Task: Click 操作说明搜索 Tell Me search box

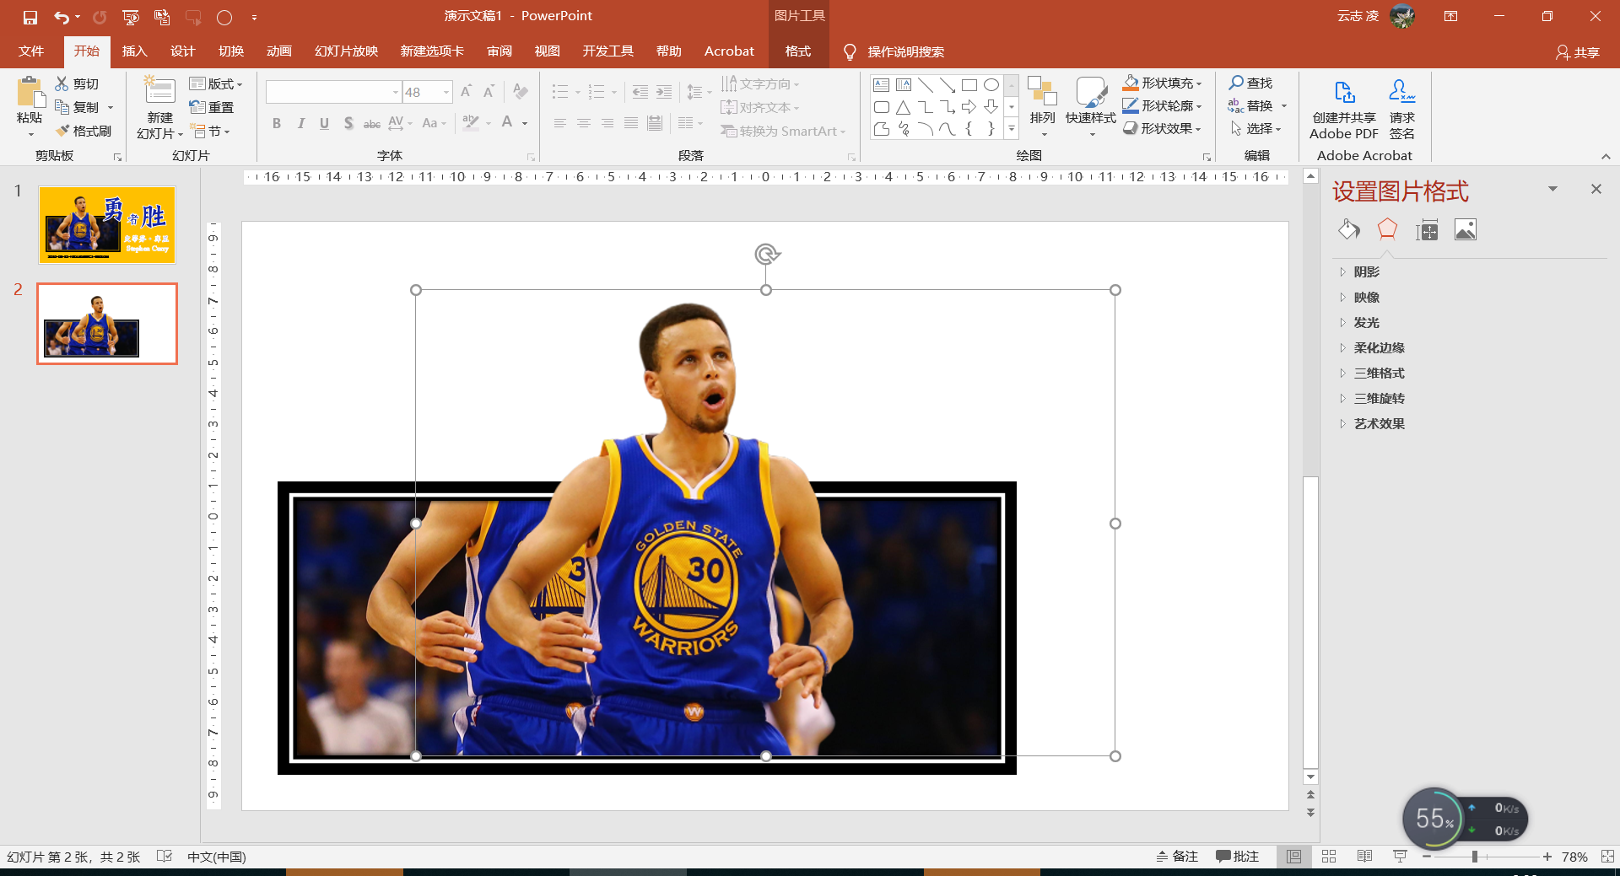Action: [905, 52]
